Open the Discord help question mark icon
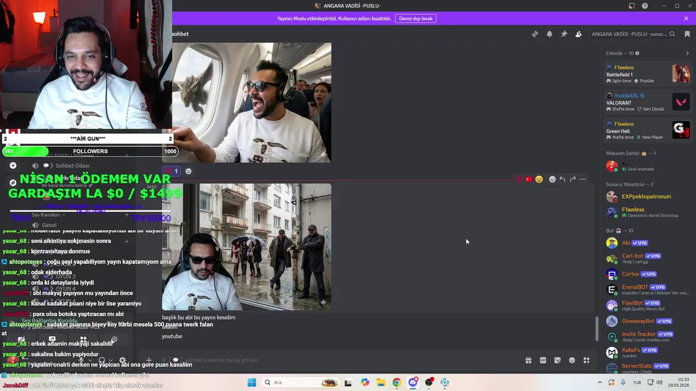The width and height of the screenshot is (696, 391). click(x=645, y=6)
